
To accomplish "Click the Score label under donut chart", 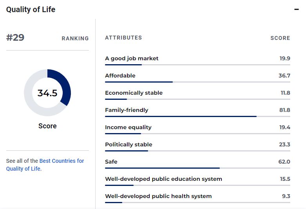I will [47, 126].
